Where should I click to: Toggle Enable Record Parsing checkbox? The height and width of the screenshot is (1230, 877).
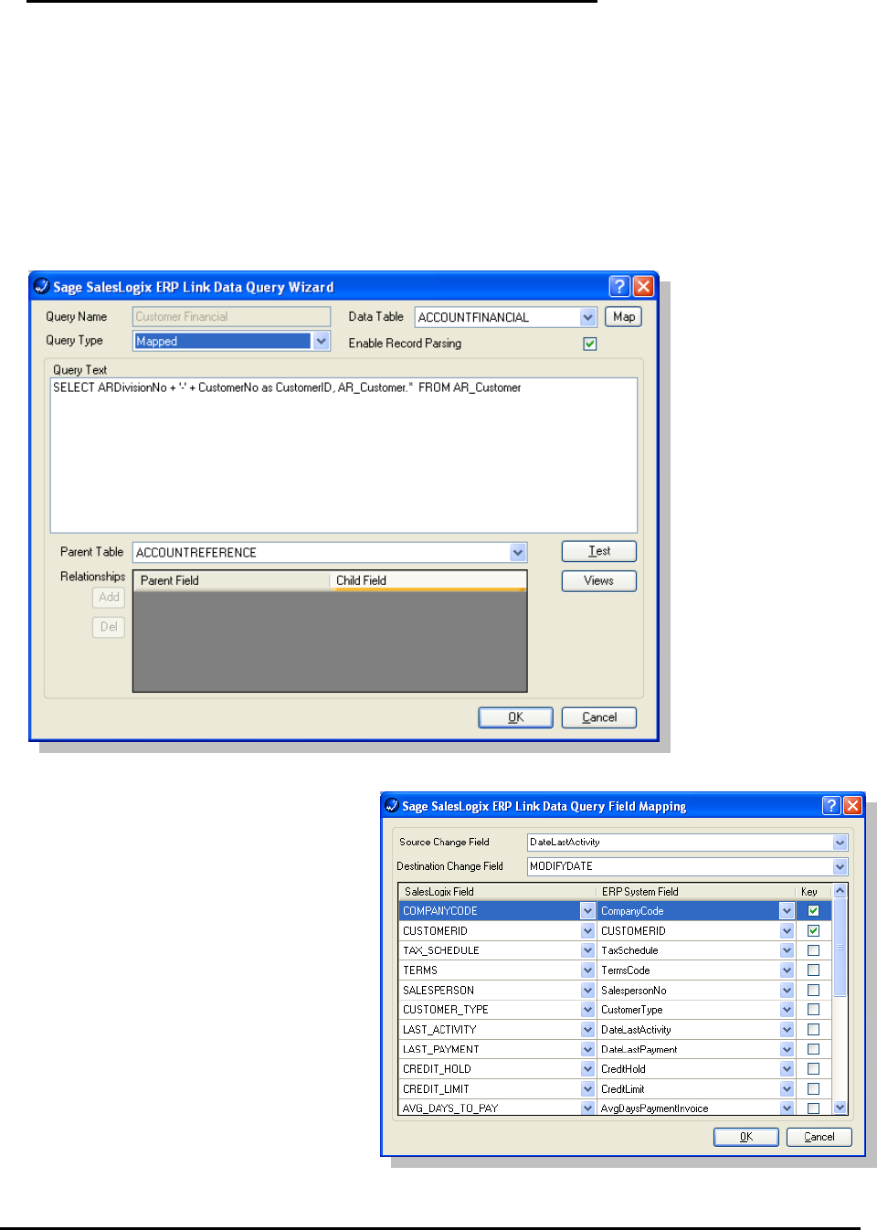pos(590,344)
